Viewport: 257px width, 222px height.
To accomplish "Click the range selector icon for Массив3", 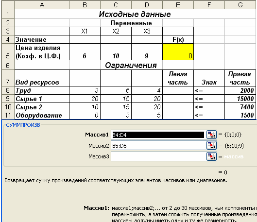I will [212, 156].
